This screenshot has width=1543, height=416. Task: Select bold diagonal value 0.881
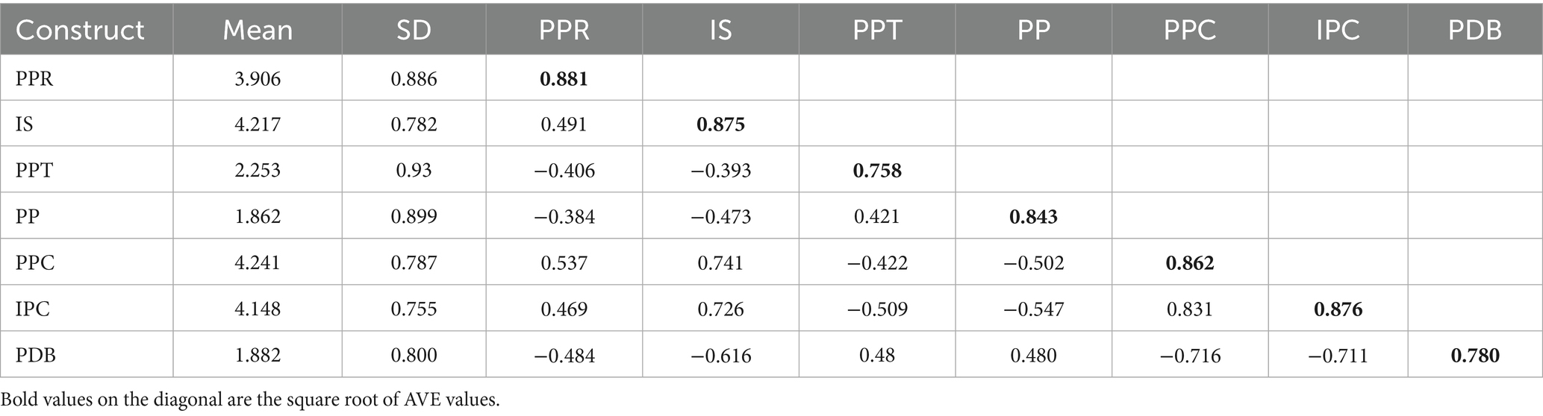(564, 78)
